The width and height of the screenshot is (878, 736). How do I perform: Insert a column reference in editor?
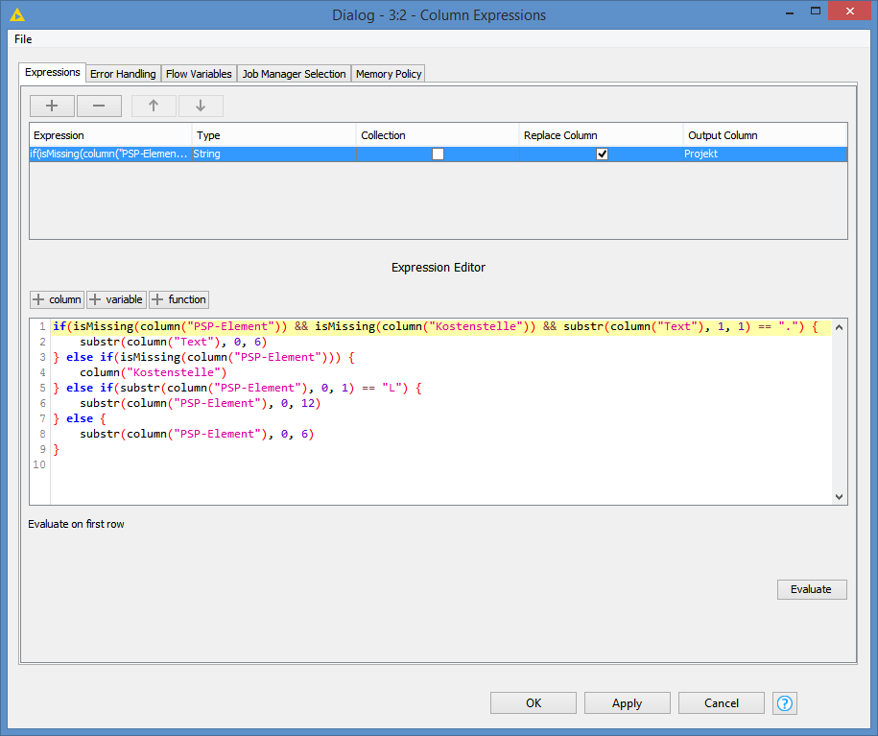[57, 299]
